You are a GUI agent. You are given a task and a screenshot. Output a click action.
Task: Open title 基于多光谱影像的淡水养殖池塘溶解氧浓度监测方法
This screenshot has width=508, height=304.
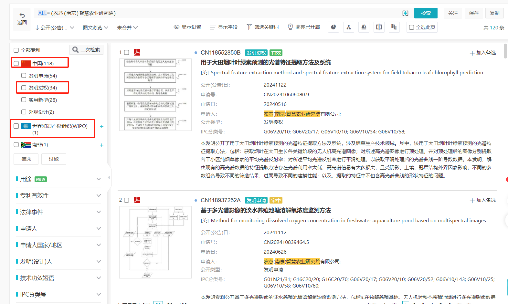coord(266,210)
